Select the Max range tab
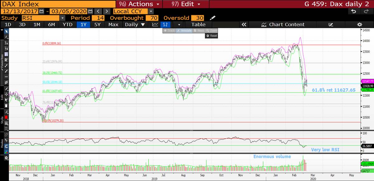374x181 pixels. (x=113, y=24)
